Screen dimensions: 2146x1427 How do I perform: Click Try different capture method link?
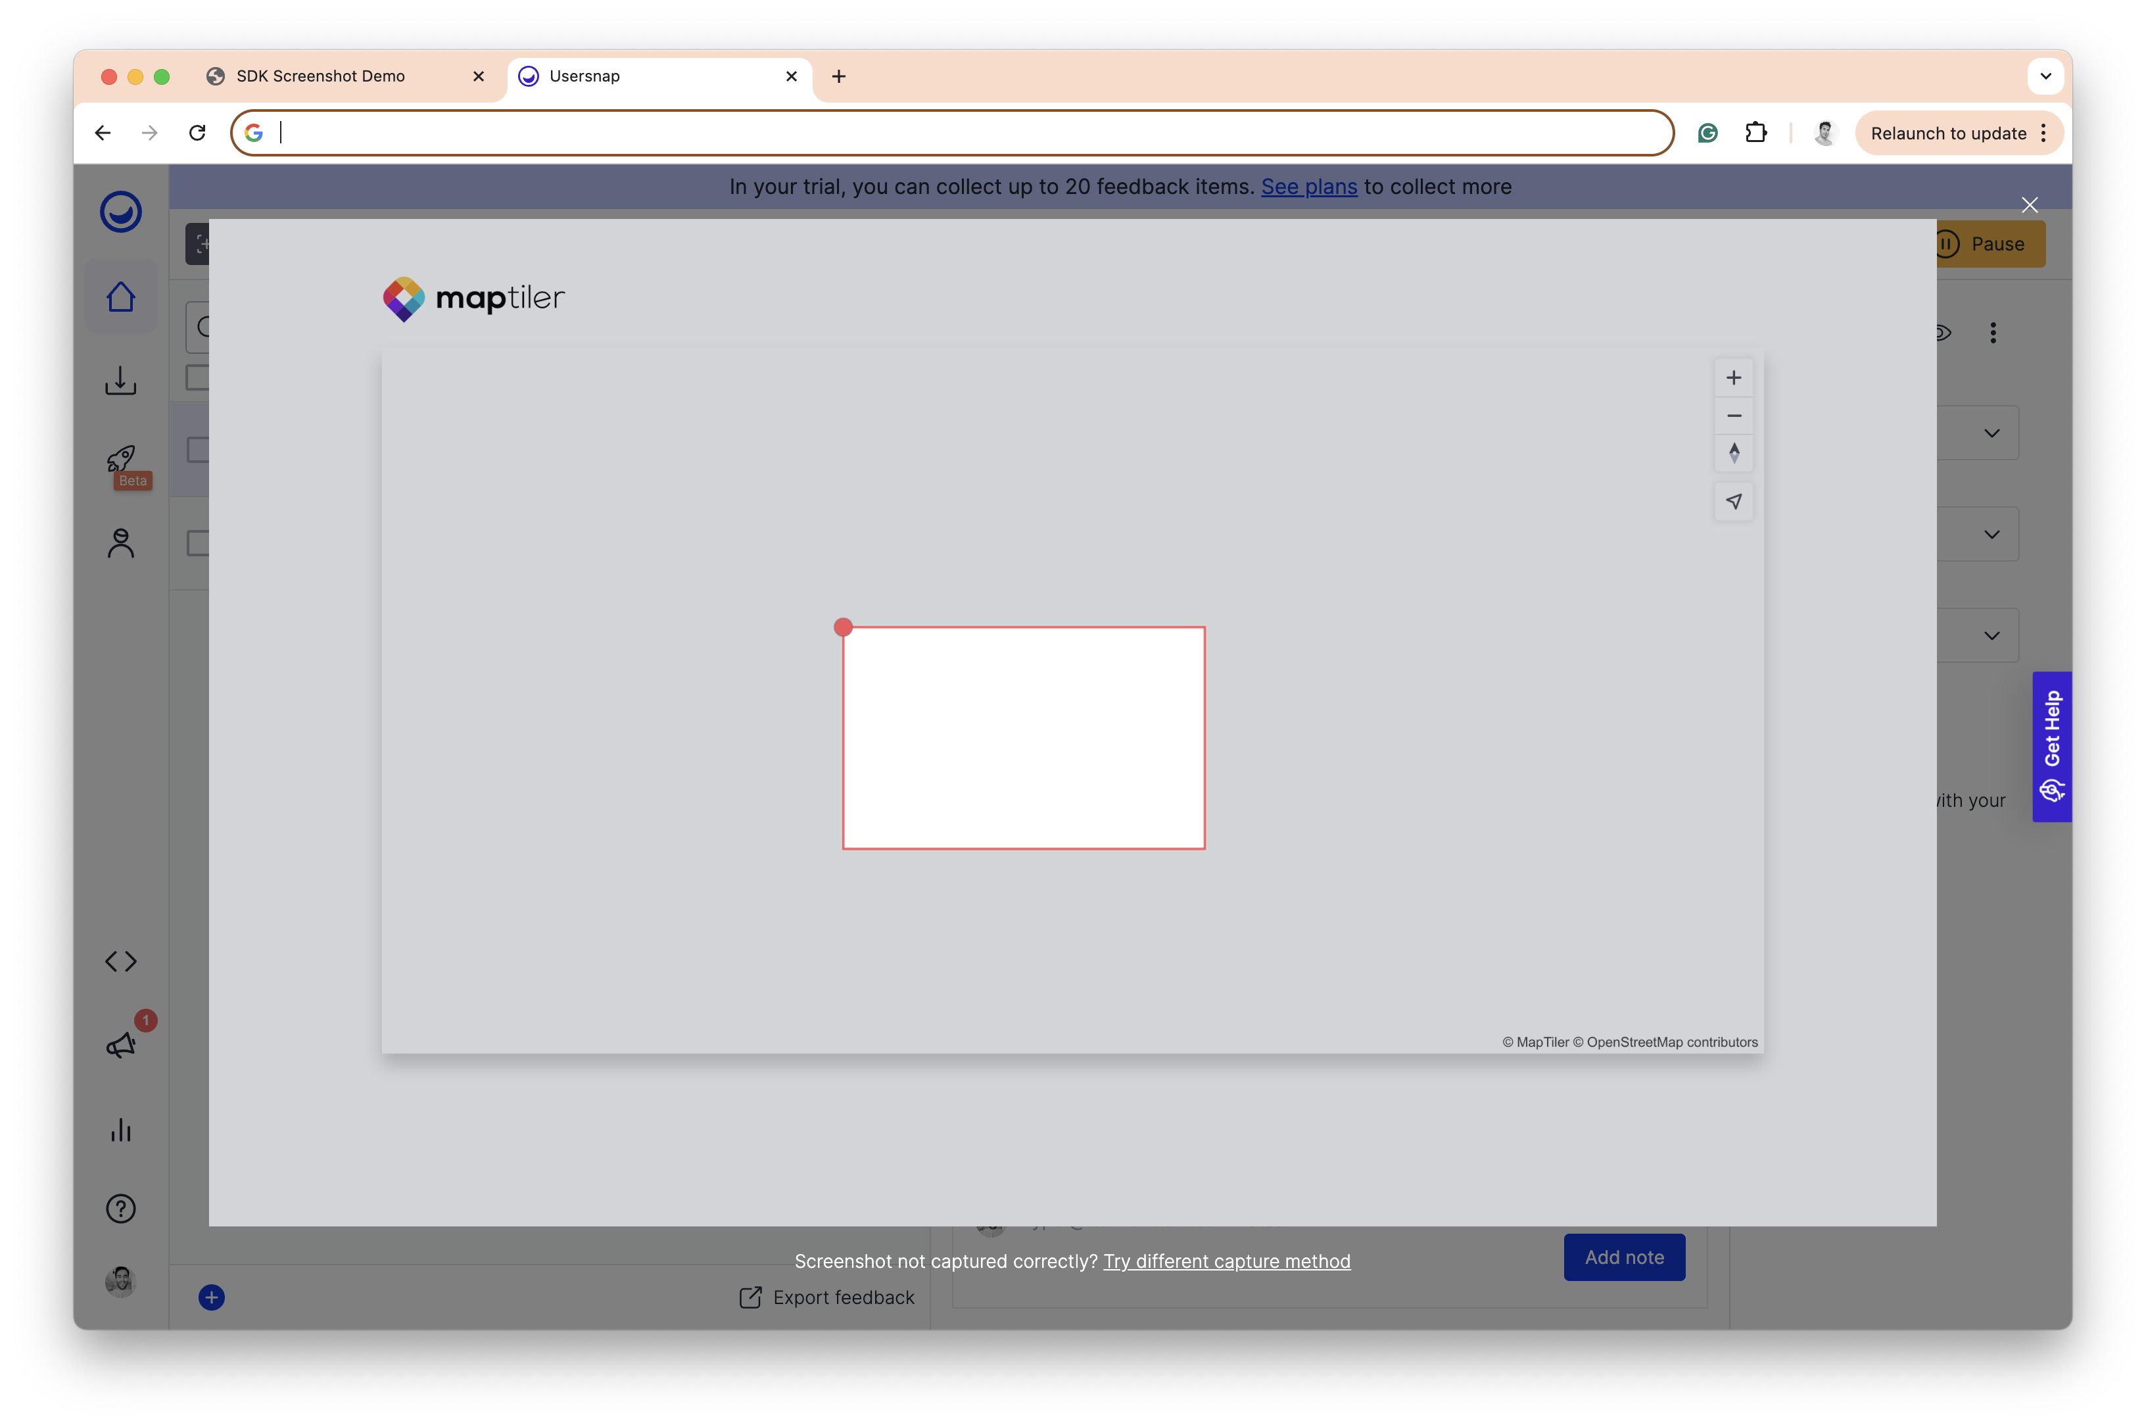click(x=1226, y=1261)
